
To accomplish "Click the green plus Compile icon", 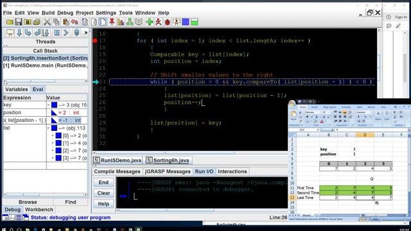I will tap(150, 22).
